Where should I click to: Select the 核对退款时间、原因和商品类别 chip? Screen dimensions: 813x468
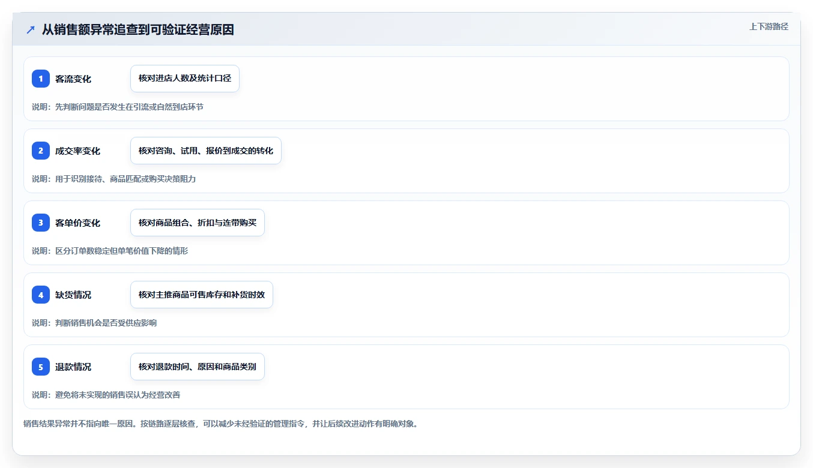pyautogui.click(x=198, y=367)
